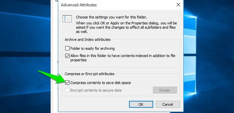Select the 'Folder is ready for archiving' label
The height and width of the screenshot is (113, 234).
[92, 48]
